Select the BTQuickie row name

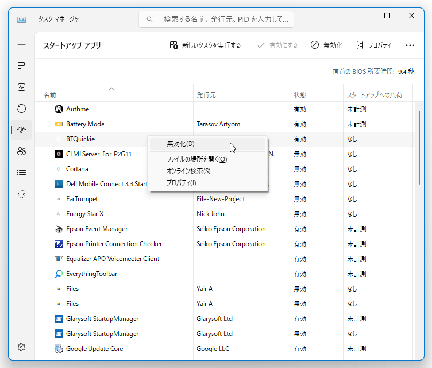[x=80, y=139]
